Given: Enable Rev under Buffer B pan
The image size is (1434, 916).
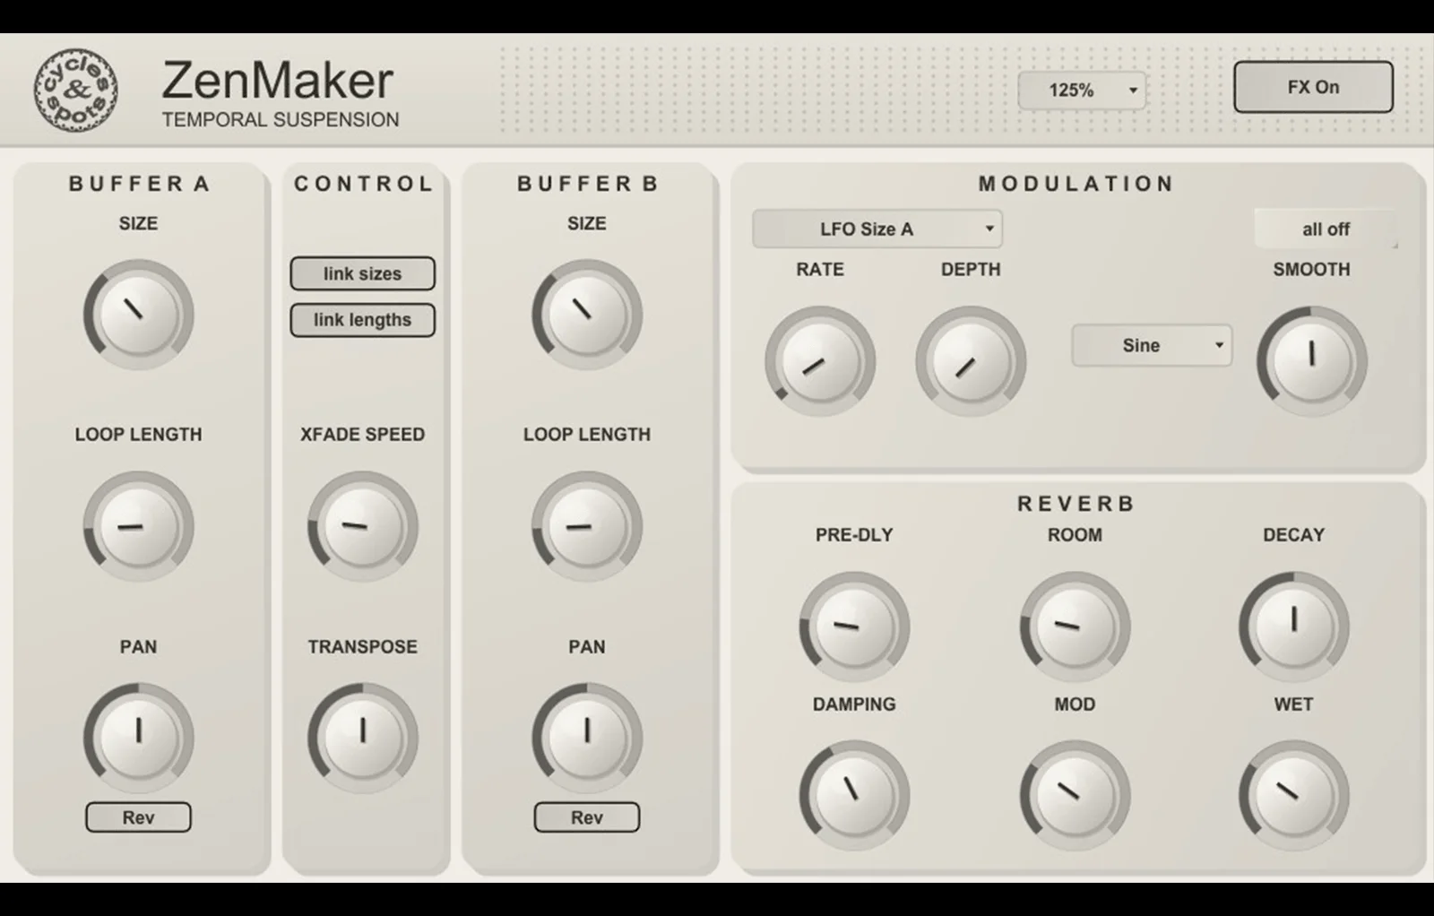Looking at the screenshot, I should (587, 817).
